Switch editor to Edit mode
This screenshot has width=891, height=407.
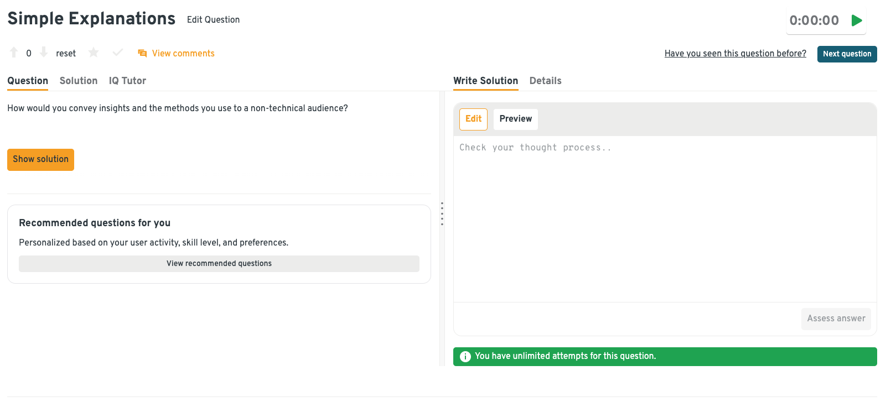pos(473,119)
